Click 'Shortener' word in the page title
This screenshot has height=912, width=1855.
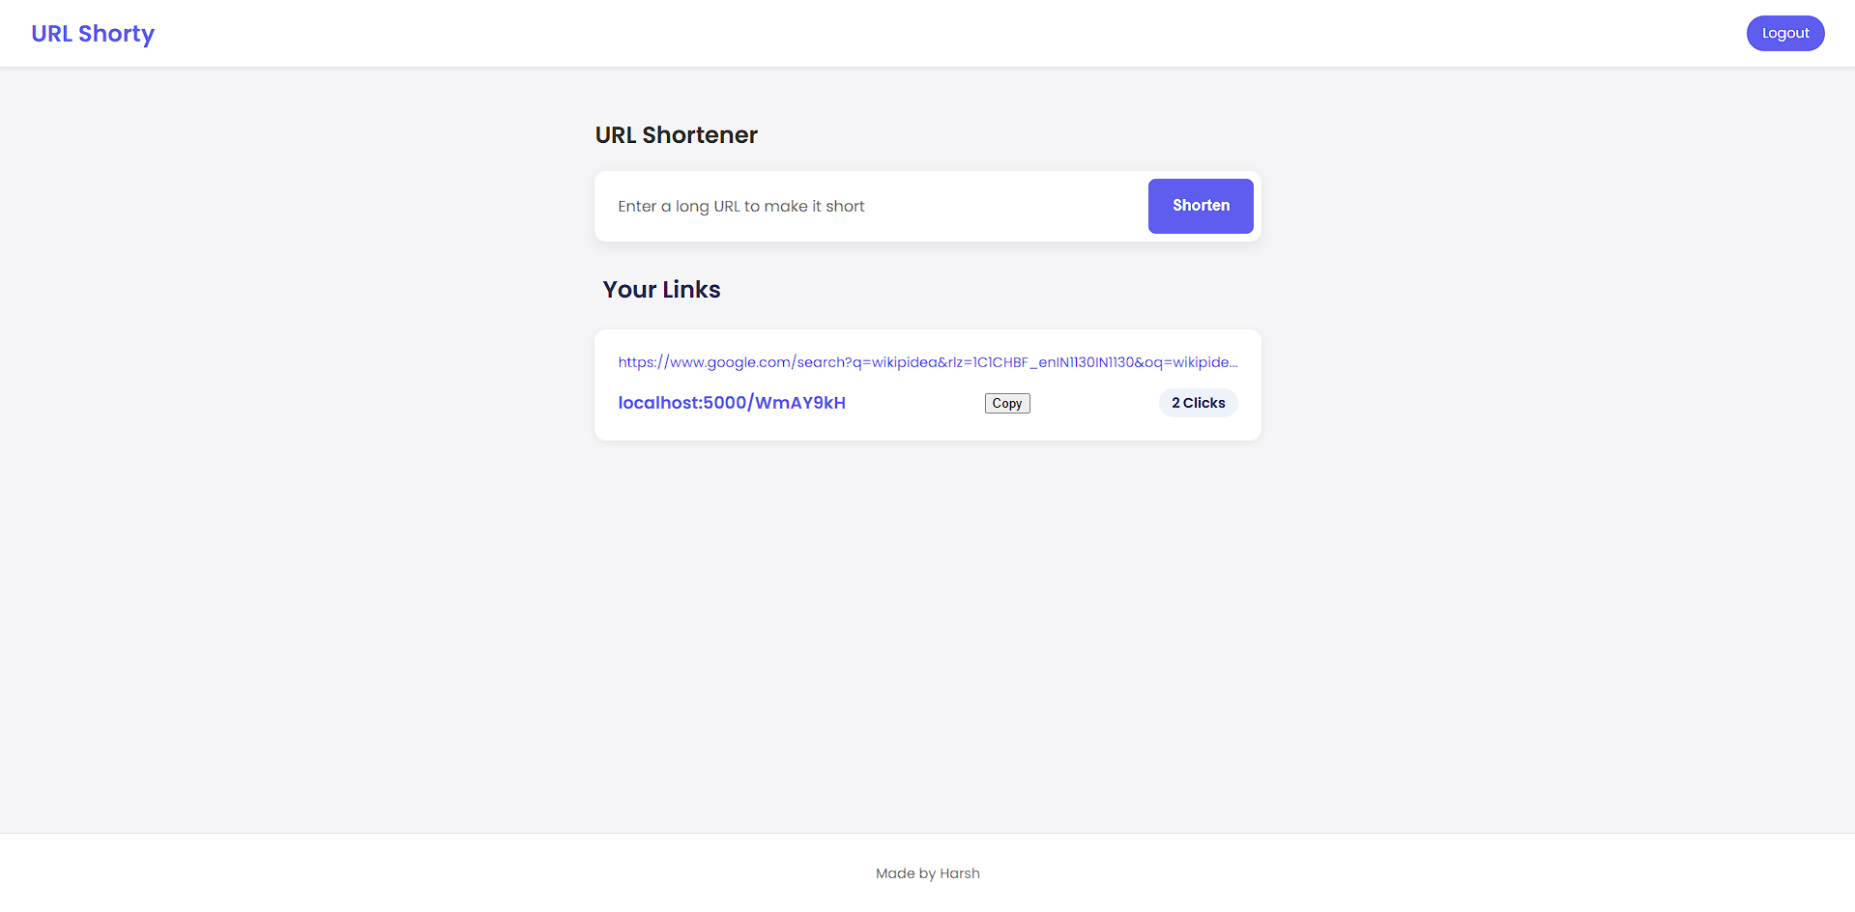pos(700,135)
